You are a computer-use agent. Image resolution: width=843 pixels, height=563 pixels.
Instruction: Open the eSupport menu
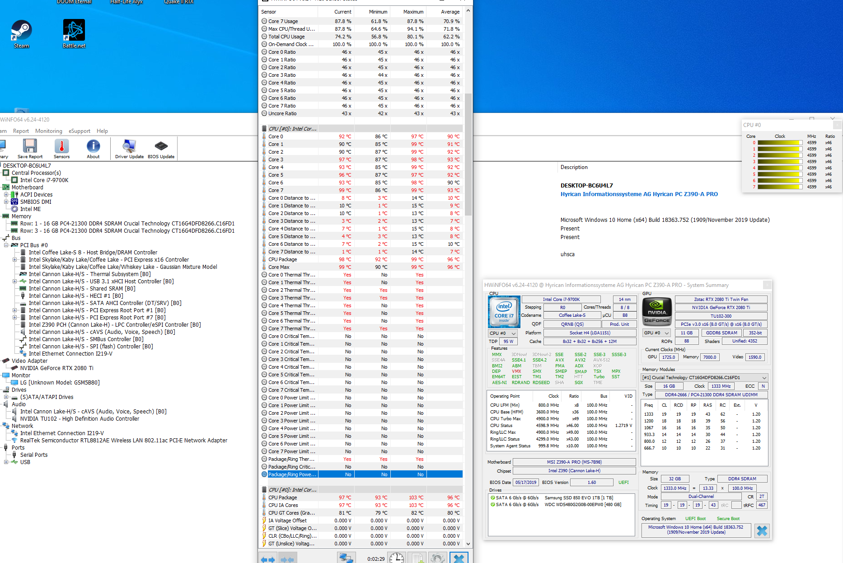pyautogui.click(x=80, y=131)
